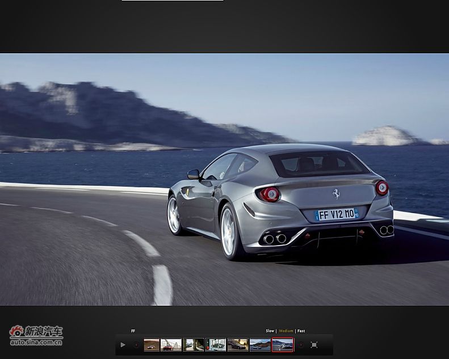Set slideshow speed to Medium
The image size is (449, 359).
(x=286, y=331)
